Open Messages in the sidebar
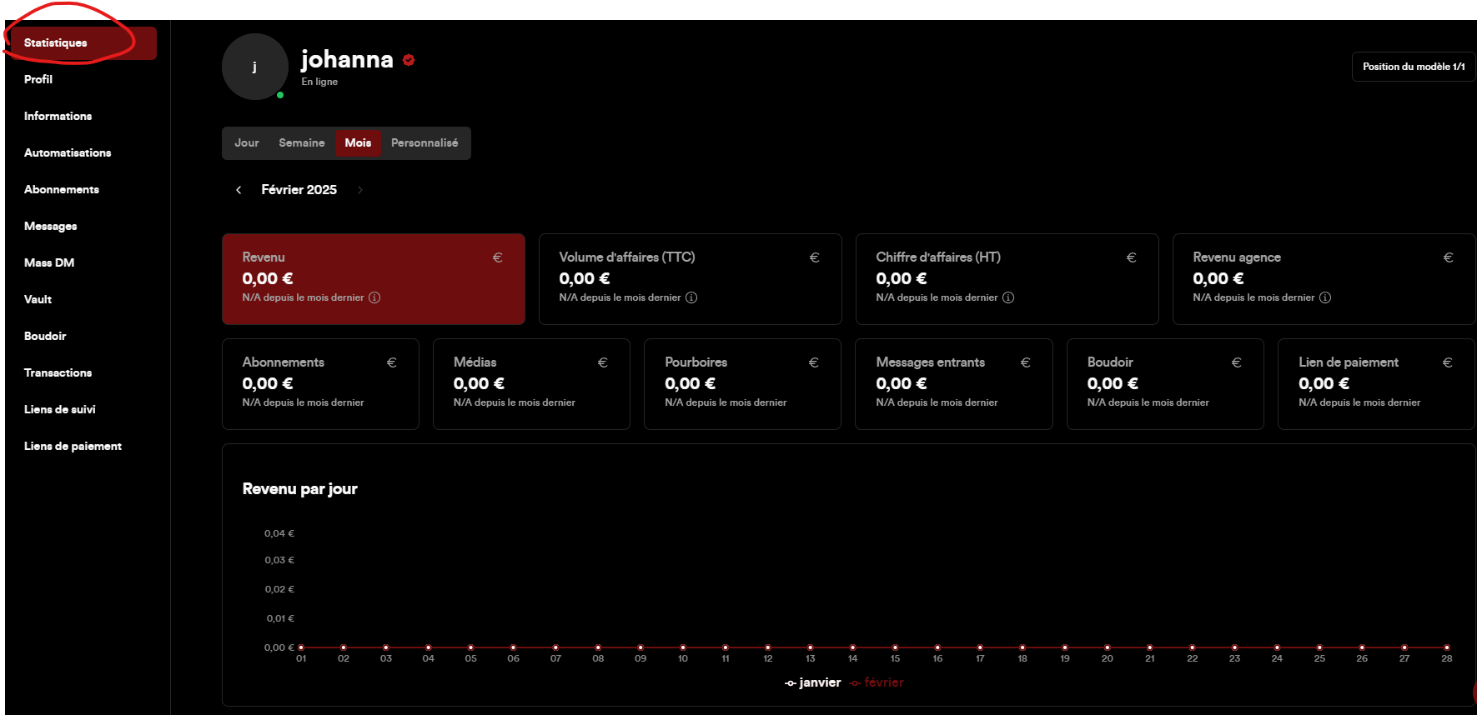 point(50,226)
